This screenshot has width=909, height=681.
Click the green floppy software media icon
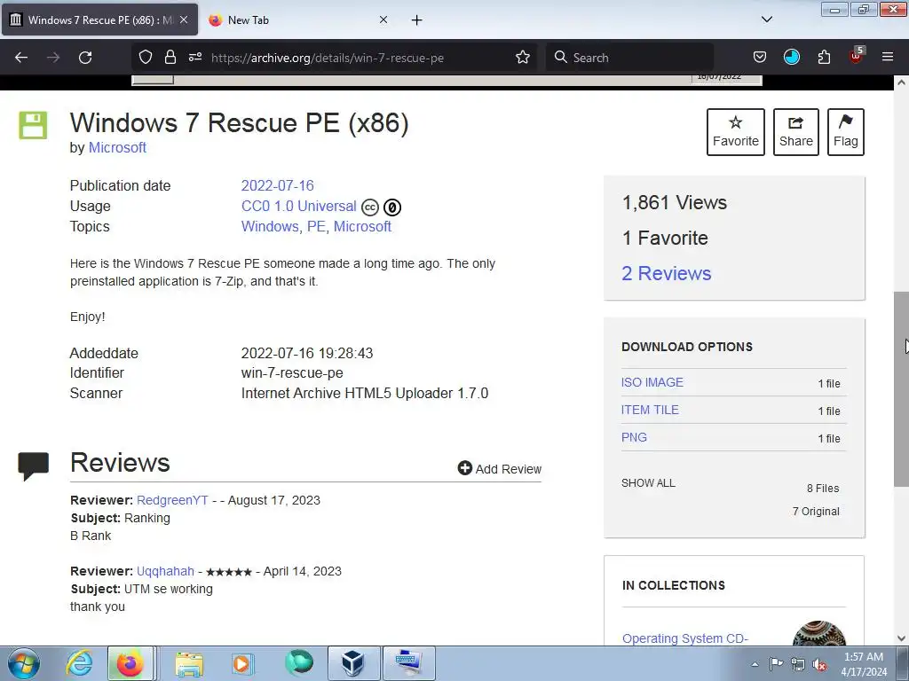pyautogui.click(x=33, y=125)
